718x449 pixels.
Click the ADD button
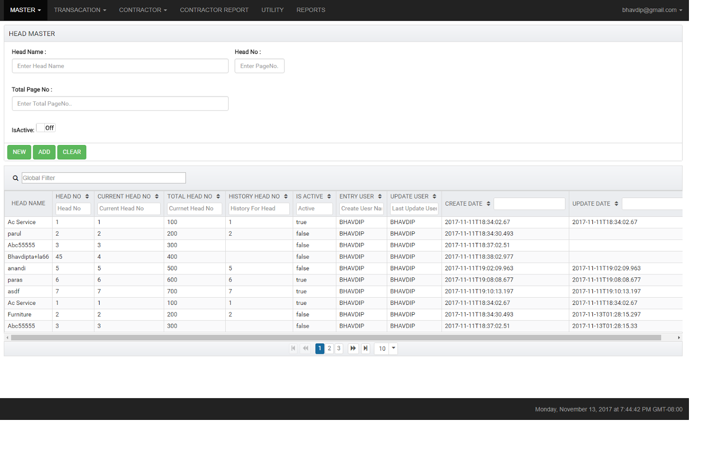click(x=44, y=152)
